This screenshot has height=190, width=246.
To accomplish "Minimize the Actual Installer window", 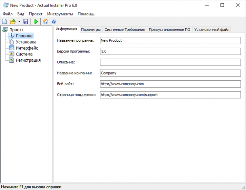I will (207, 5).
